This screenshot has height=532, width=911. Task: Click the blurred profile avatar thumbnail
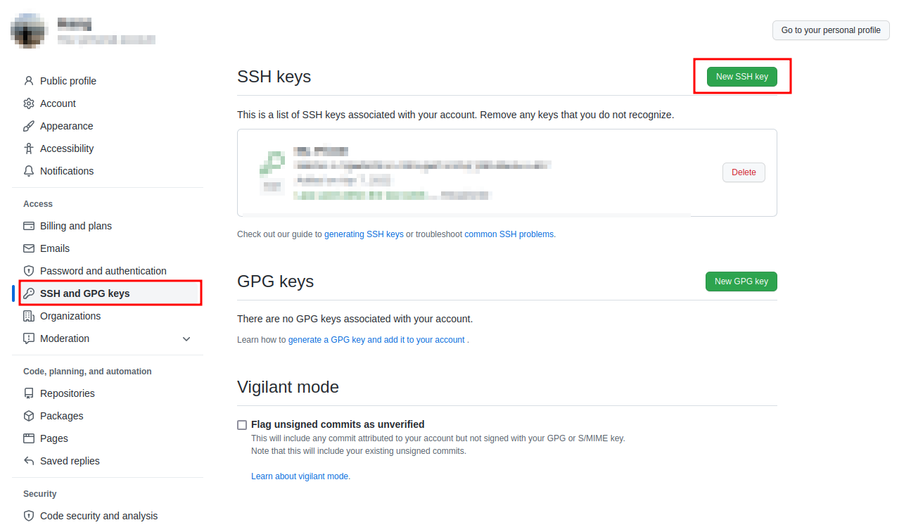click(29, 30)
